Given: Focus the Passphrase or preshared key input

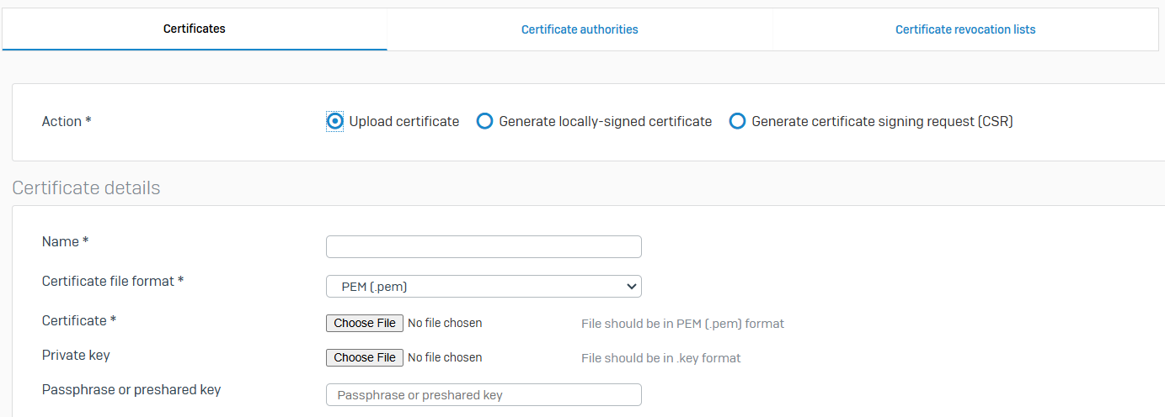Looking at the screenshot, I should pos(484,395).
